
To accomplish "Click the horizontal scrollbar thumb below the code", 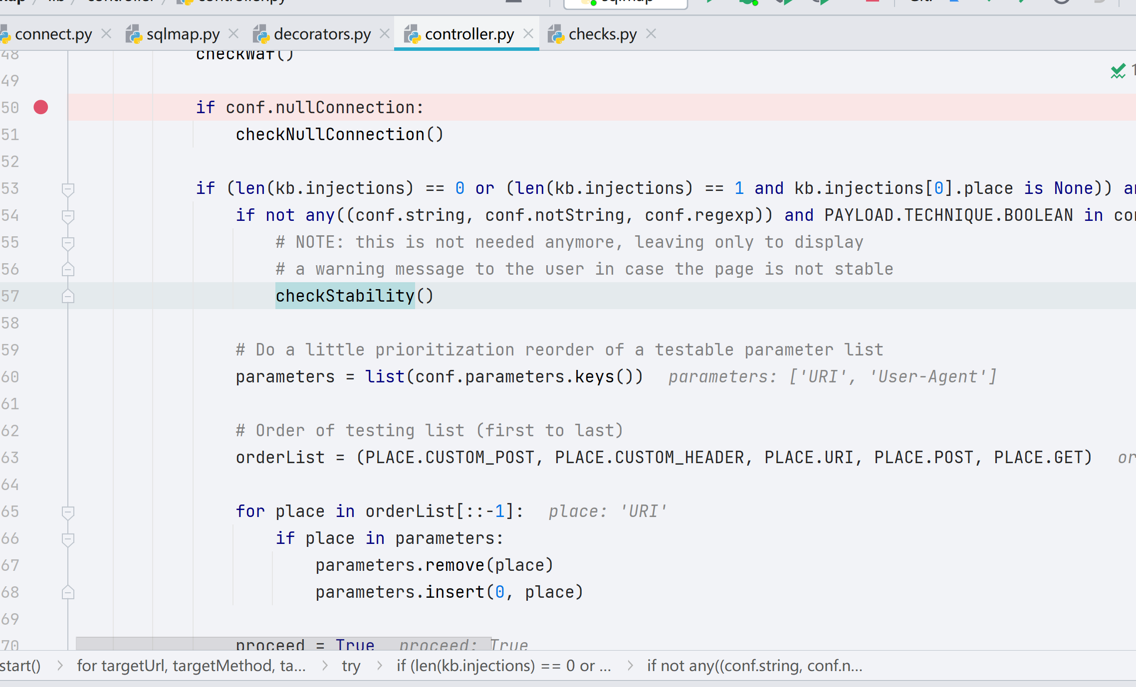I will 283,643.
